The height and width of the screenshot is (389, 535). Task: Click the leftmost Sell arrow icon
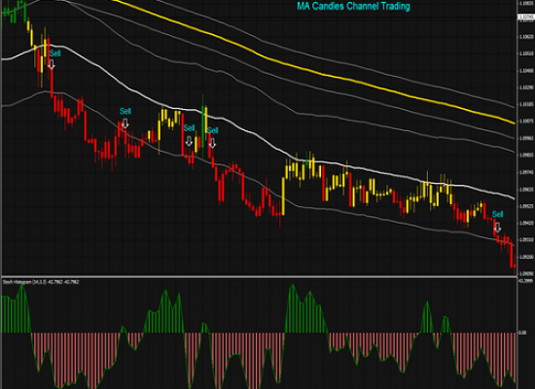click(x=52, y=64)
